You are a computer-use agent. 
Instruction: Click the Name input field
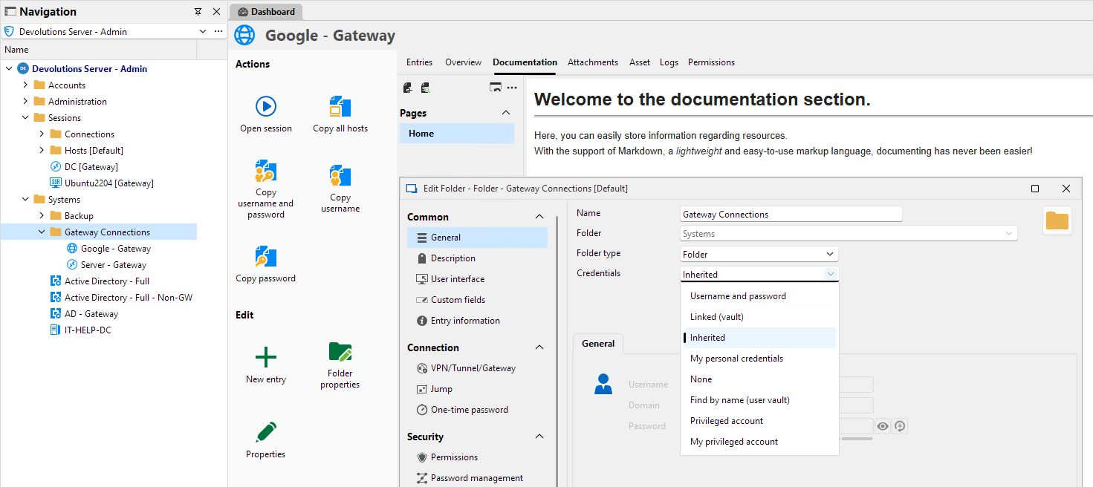(x=791, y=215)
